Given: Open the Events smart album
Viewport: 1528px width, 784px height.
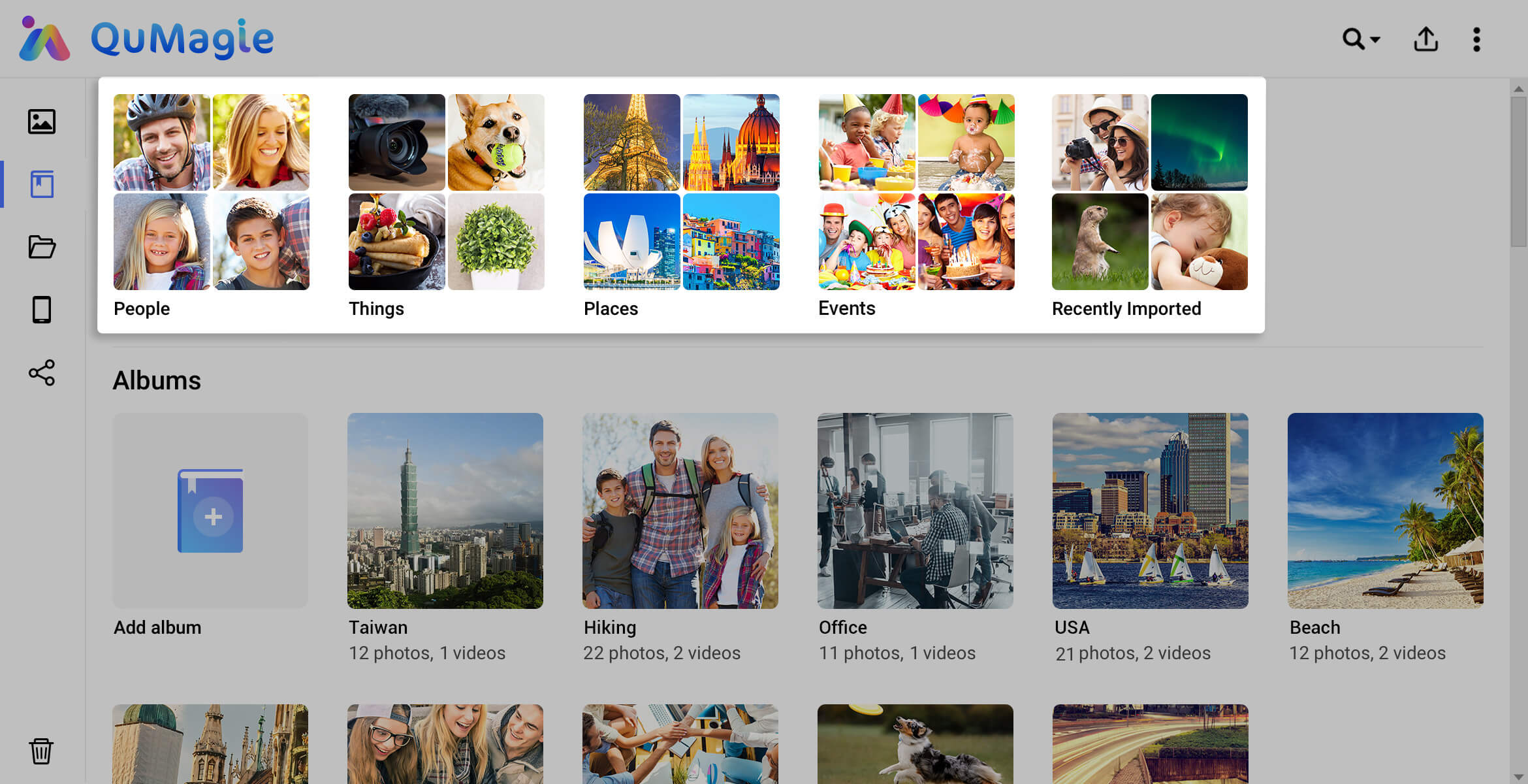Looking at the screenshot, I should (916, 192).
